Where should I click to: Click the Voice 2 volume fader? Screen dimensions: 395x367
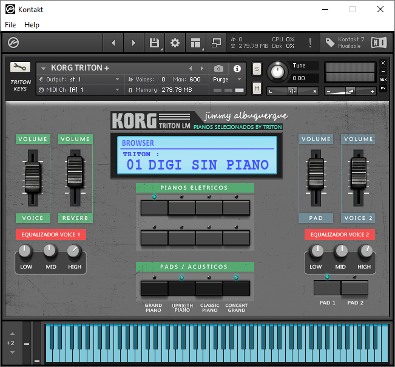359,173
